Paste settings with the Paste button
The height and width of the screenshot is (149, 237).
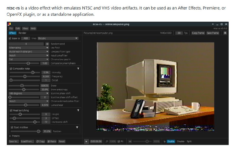point(52,142)
